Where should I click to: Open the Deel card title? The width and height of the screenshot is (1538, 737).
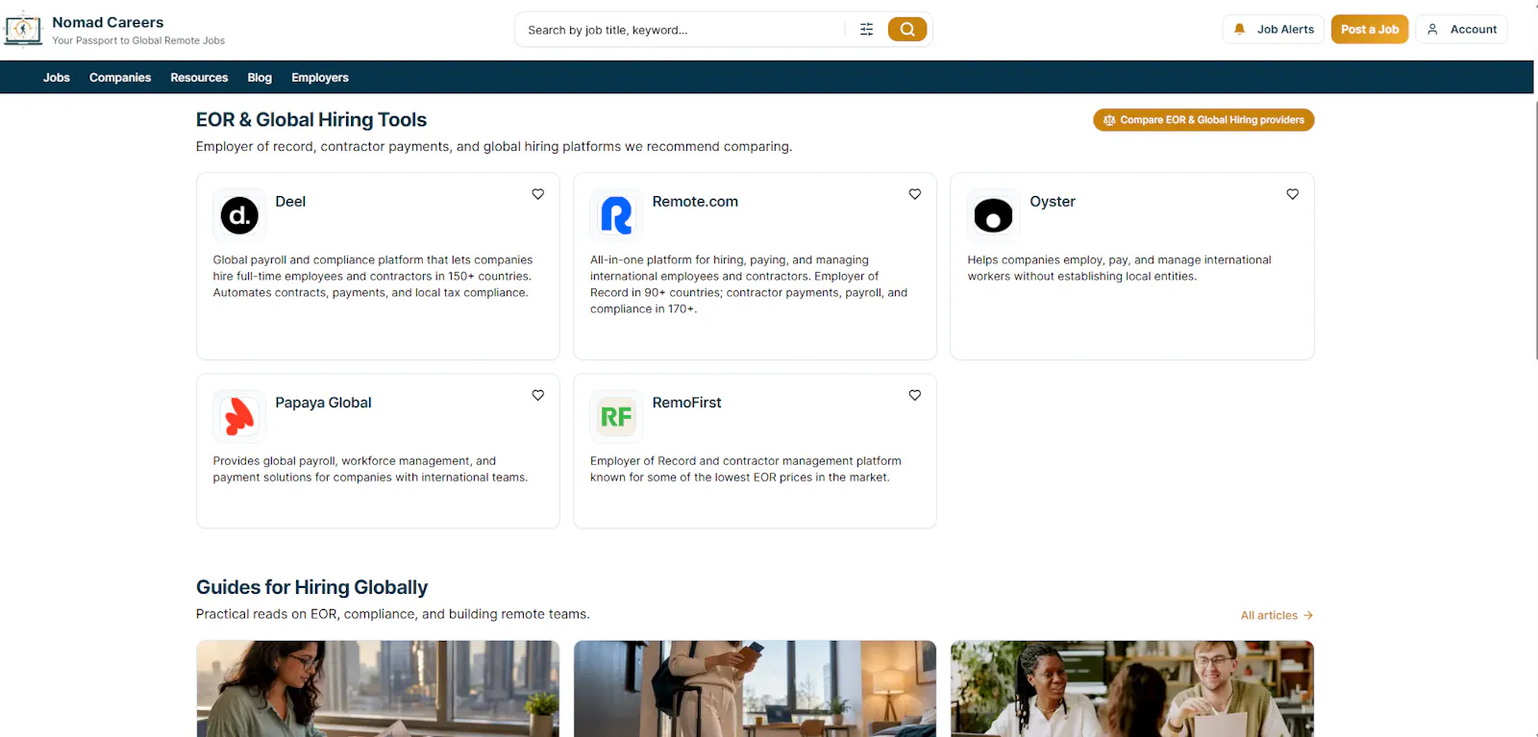click(x=290, y=202)
